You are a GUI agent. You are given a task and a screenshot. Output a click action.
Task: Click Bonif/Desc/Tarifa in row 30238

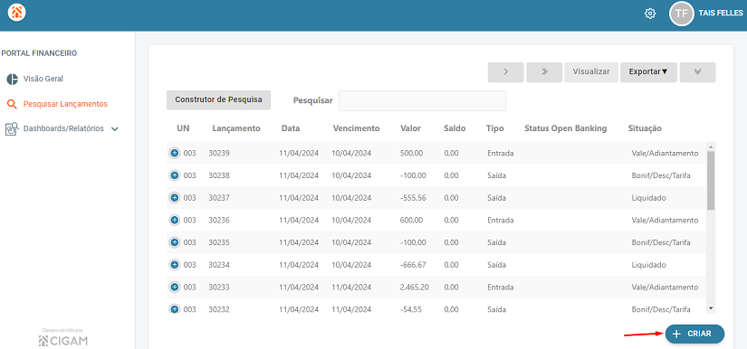click(661, 176)
